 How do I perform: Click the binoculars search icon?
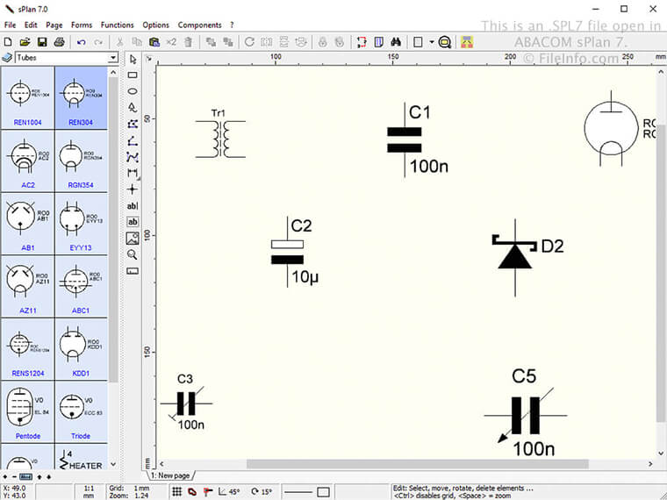tap(396, 42)
